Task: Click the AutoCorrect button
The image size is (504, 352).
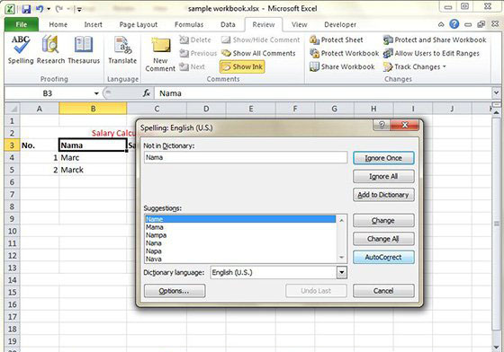Action: 383,257
